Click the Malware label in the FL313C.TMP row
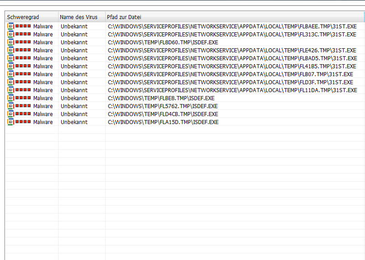 [43, 35]
